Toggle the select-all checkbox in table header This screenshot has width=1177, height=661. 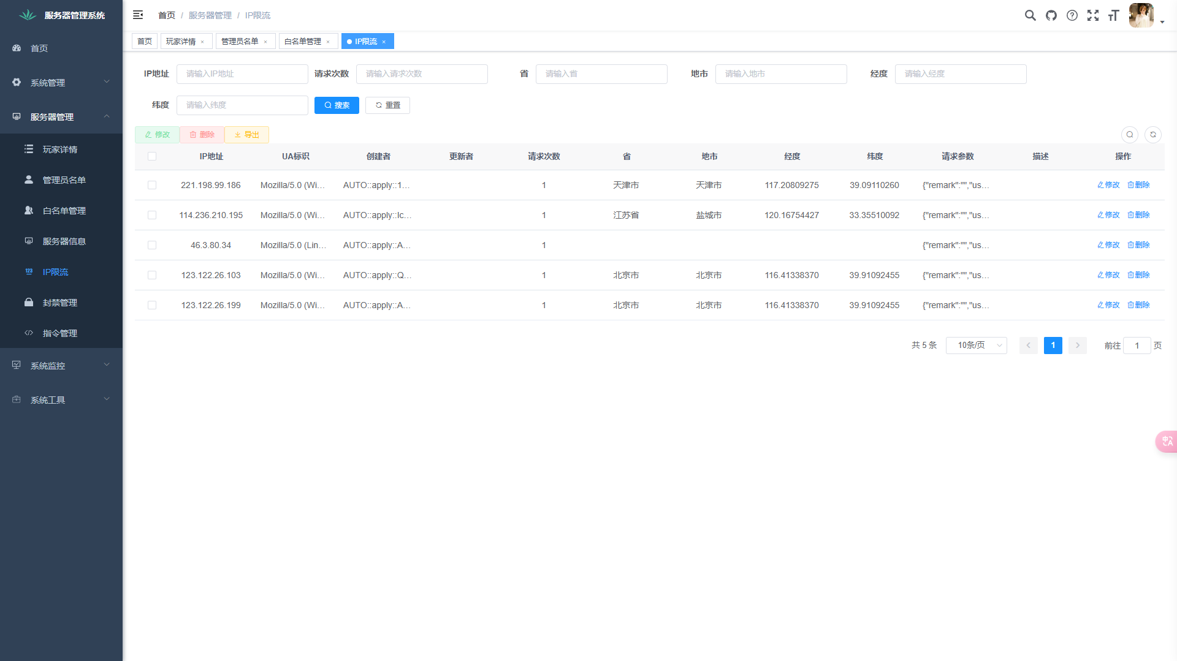[152, 156]
